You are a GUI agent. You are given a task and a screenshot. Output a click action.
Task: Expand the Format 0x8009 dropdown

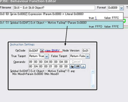[x=122, y=8]
